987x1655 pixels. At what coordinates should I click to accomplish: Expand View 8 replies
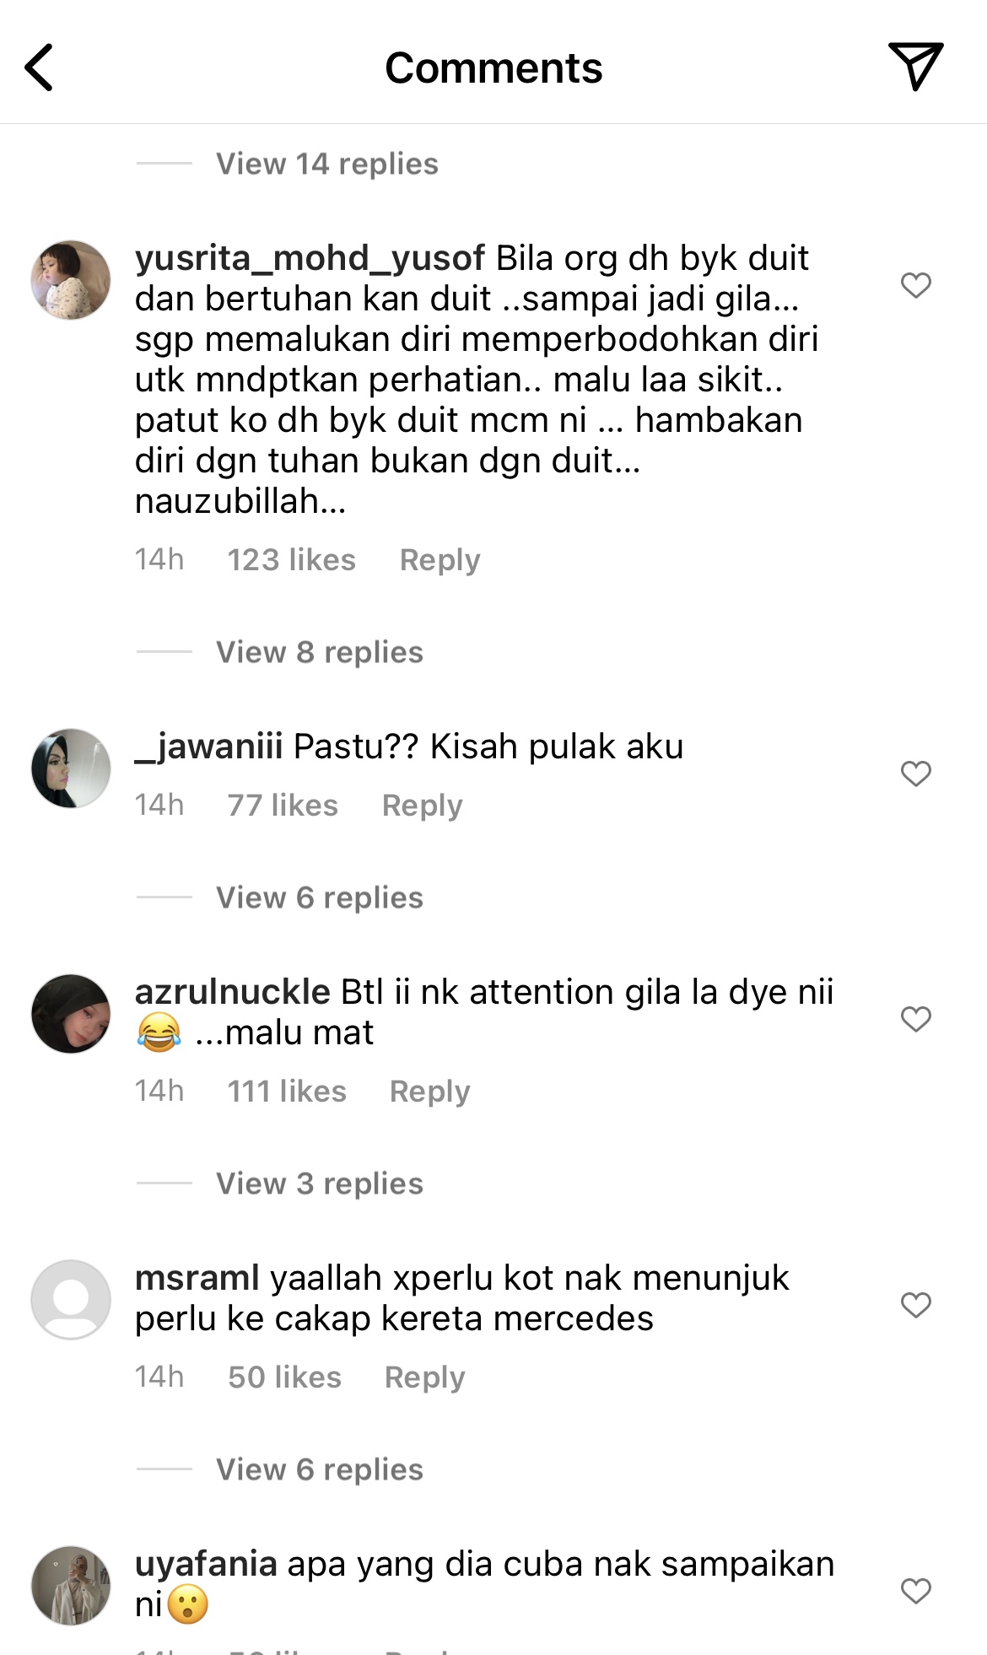point(320,652)
